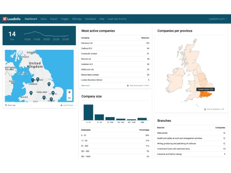This screenshot has height=173, width=231.
Task: Click the map pin west of London
Action: [44, 97]
